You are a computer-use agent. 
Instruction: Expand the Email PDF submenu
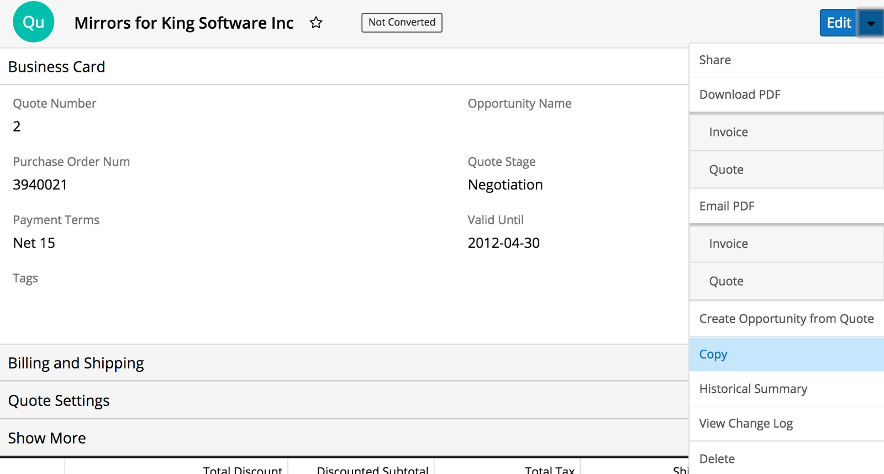[x=727, y=206]
